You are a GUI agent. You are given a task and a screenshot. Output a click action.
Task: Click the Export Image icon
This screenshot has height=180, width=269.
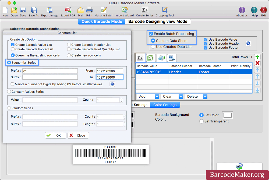click(x=49, y=10)
